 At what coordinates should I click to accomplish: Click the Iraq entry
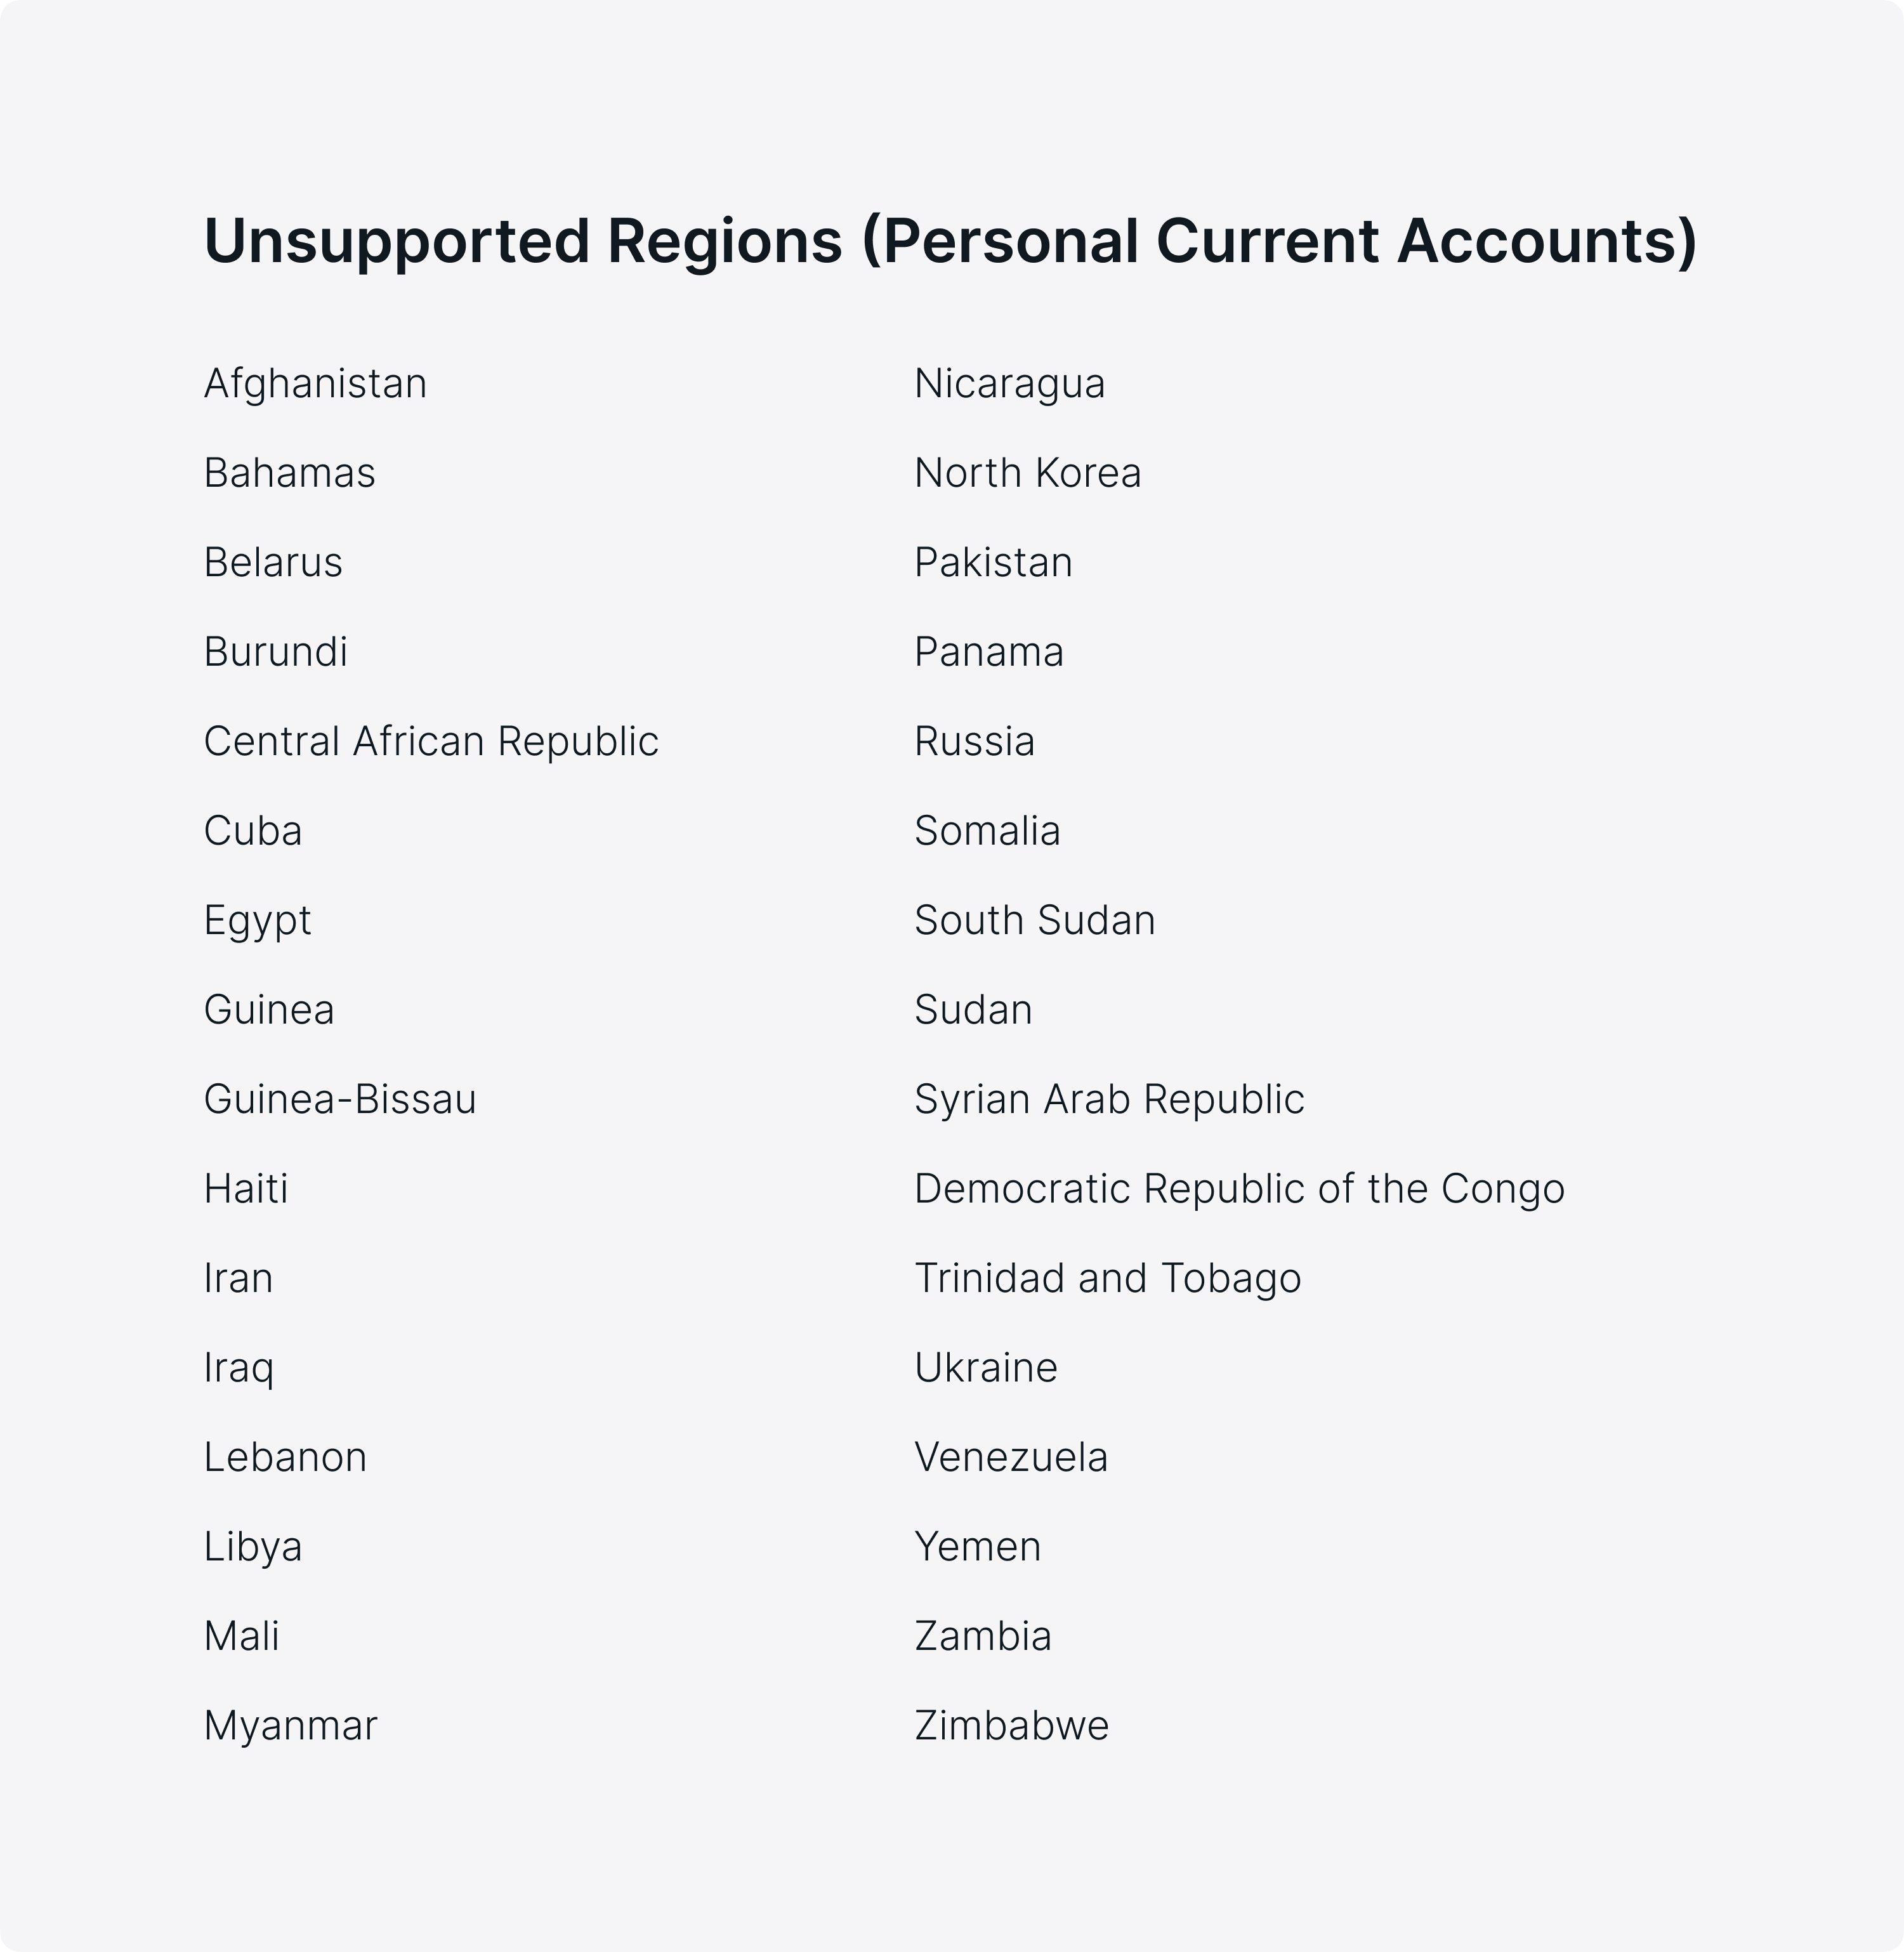(x=238, y=1369)
